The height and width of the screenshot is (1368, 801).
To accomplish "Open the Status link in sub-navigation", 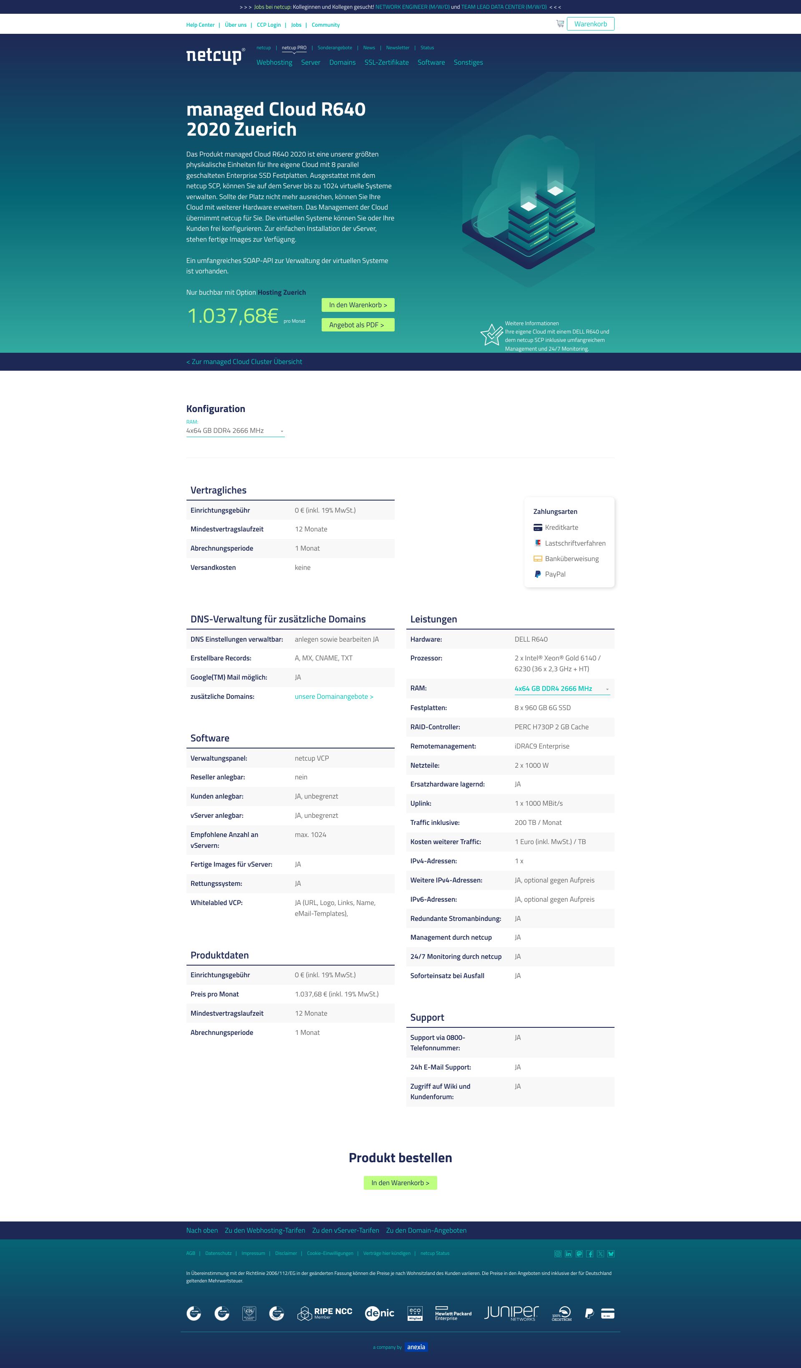I will tap(427, 48).
